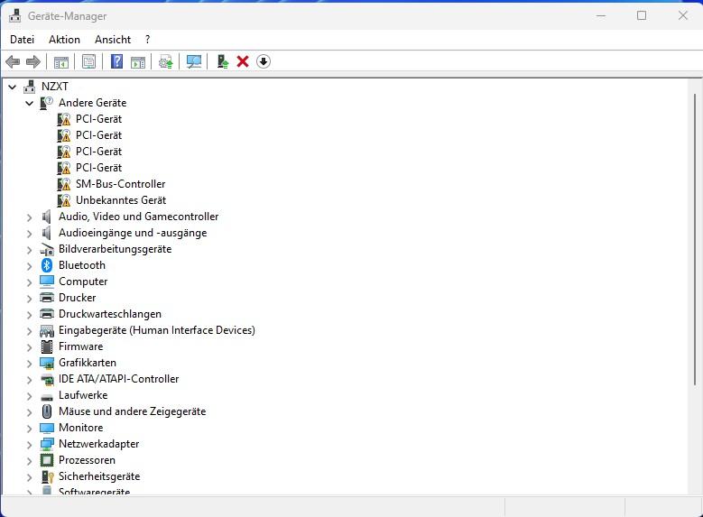Expand the IDE ATA/ATAPI-Controller chevron

[30, 380]
